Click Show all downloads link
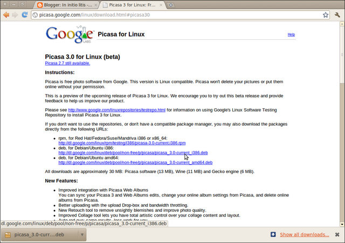Image resolution: width=345 pixels, height=243 pixels. tap(305, 234)
